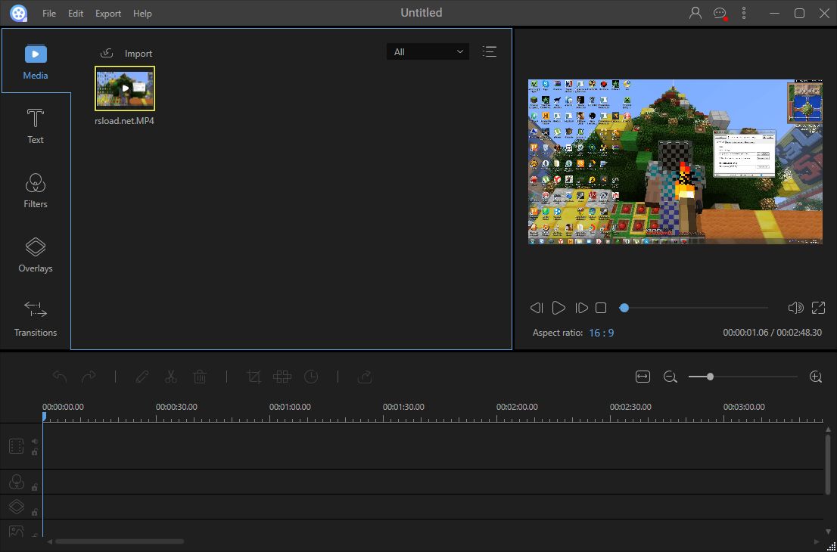Open the Text panel
The height and width of the screenshot is (552, 837).
click(35, 126)
